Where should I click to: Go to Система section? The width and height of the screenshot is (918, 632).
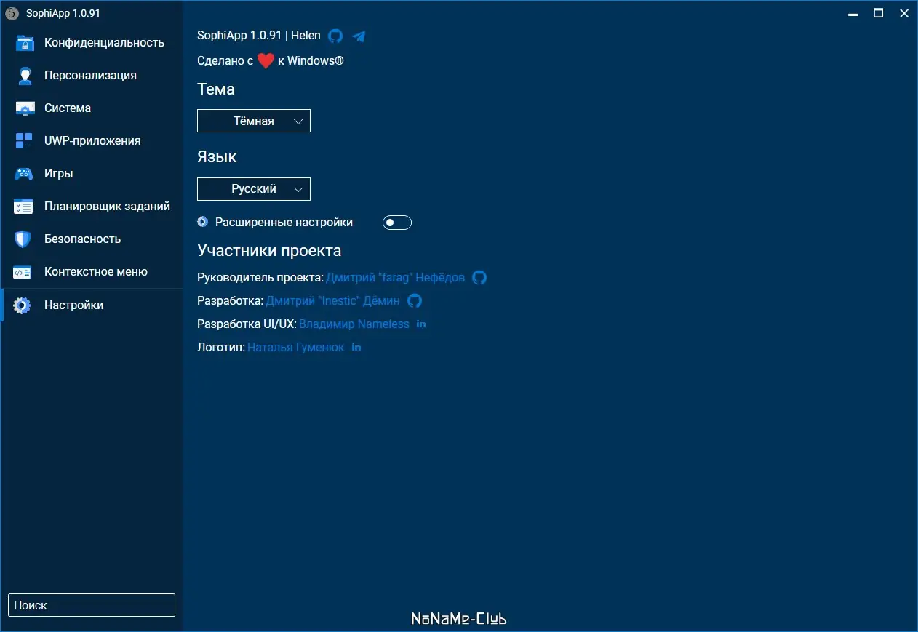click(92, 108)
